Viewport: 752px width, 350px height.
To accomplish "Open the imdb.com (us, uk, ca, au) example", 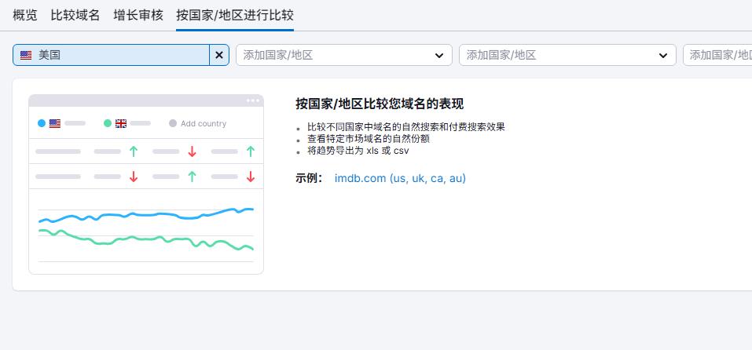I will (400, 178).
